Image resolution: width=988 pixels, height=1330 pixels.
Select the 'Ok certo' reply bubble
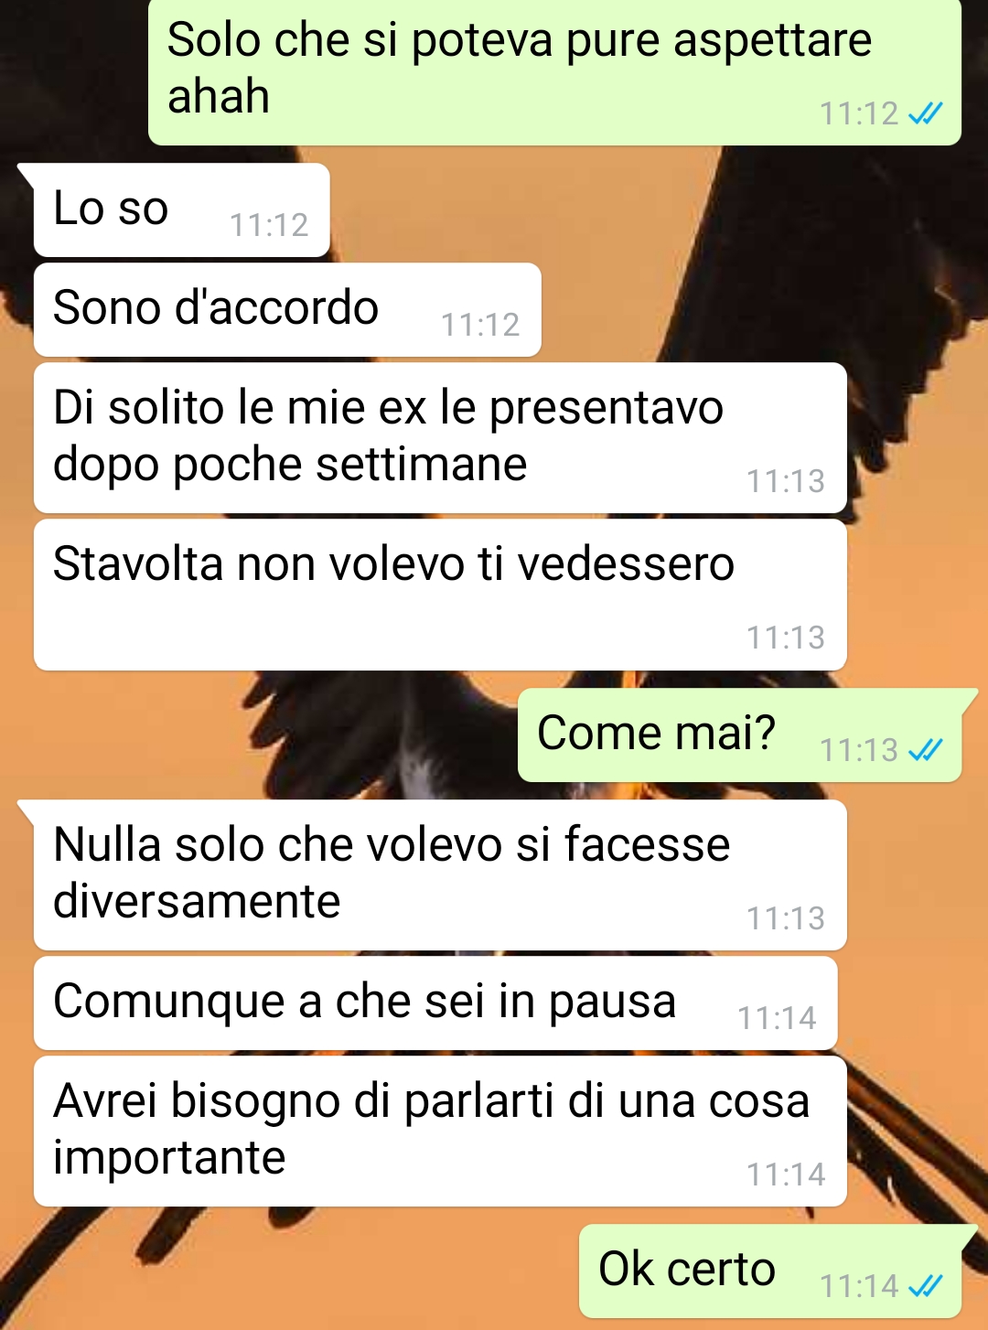770,1271
